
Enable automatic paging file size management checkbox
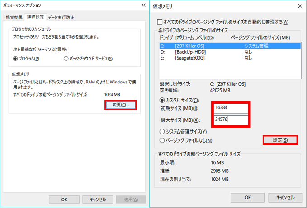[159, 22]
